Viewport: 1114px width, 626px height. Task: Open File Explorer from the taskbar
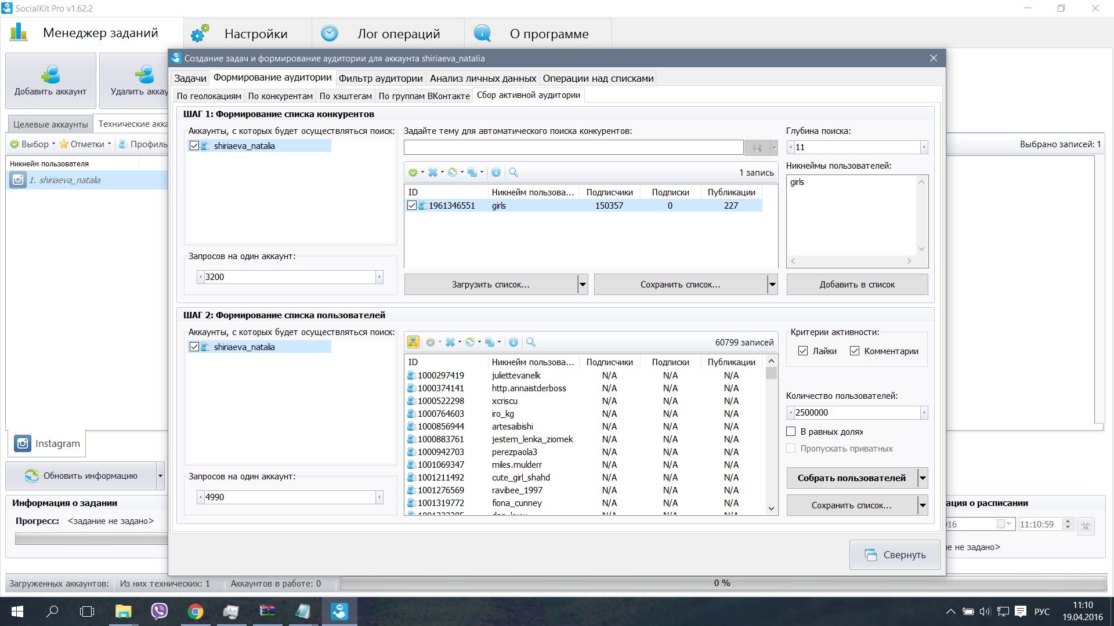click(123, 611)
